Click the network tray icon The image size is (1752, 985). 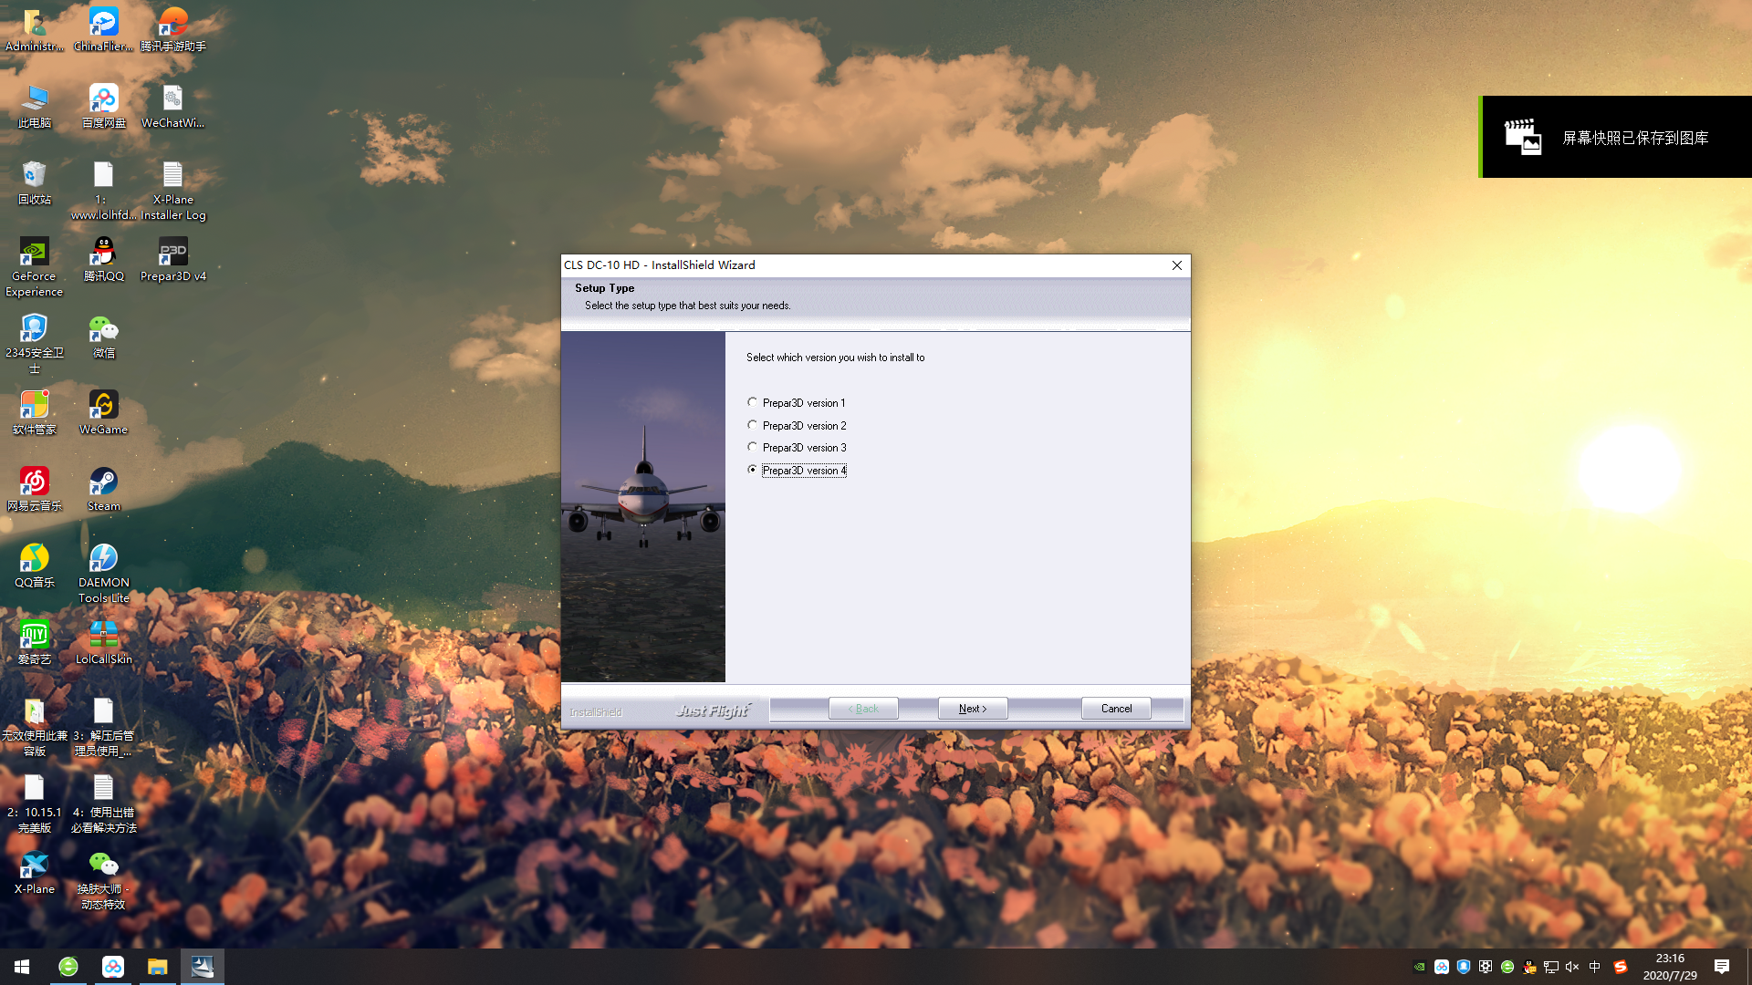pyautogui.click(x=1550, y=967)
